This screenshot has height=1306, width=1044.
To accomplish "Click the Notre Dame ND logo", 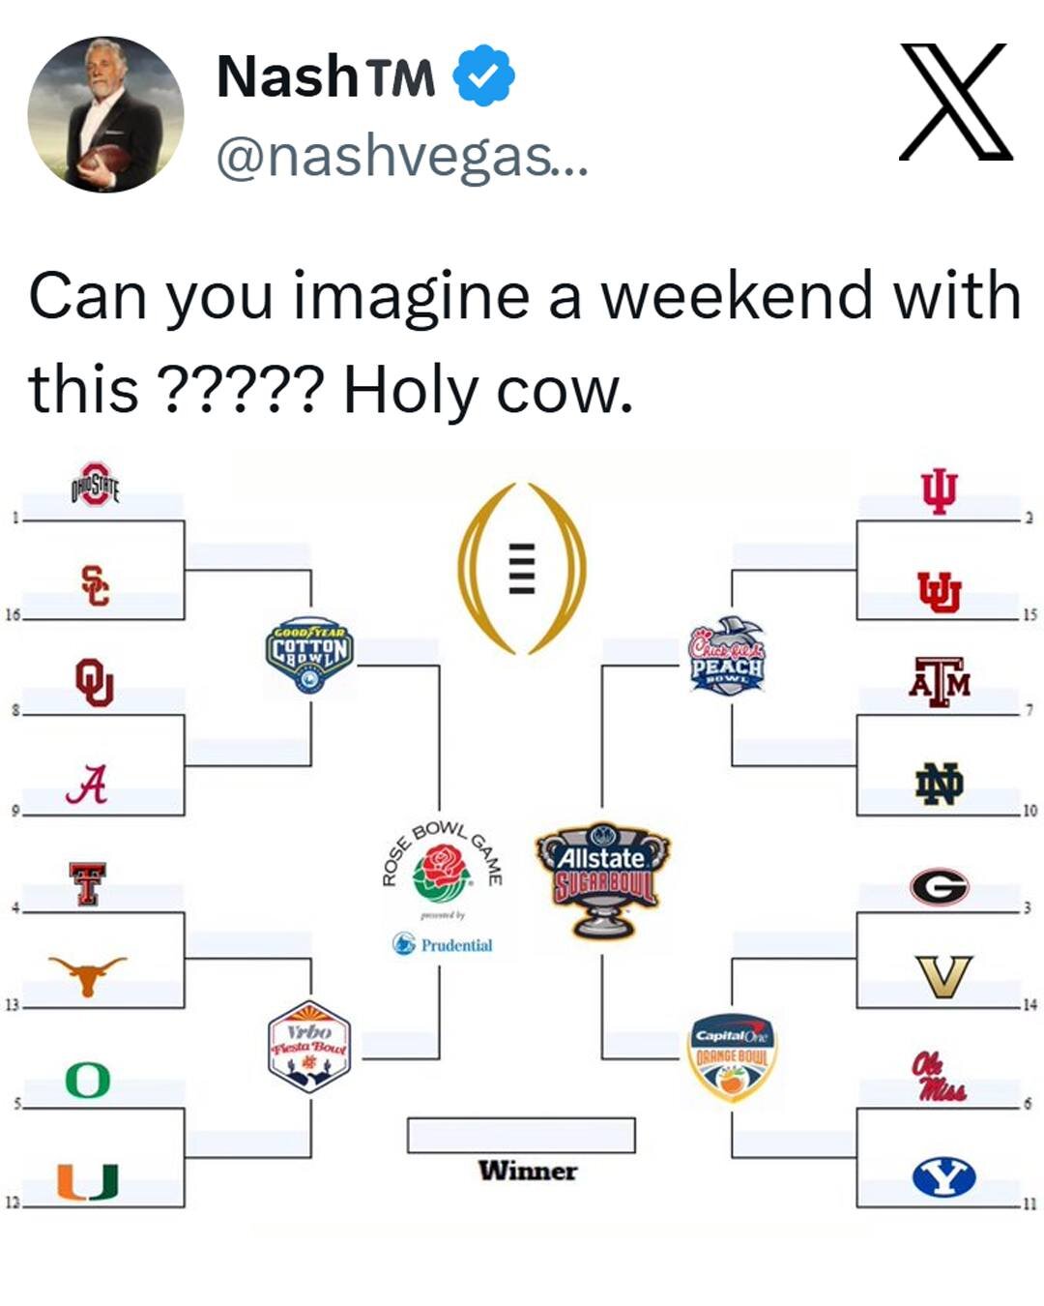I will click(x=939, y=783).
